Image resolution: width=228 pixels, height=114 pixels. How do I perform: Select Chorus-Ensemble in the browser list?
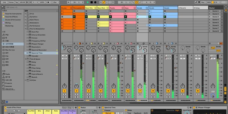[x=38, y=35]
